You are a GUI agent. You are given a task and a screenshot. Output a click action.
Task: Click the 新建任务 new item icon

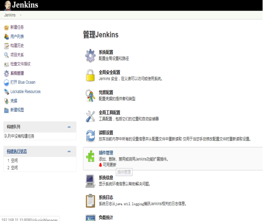[7, 27]
